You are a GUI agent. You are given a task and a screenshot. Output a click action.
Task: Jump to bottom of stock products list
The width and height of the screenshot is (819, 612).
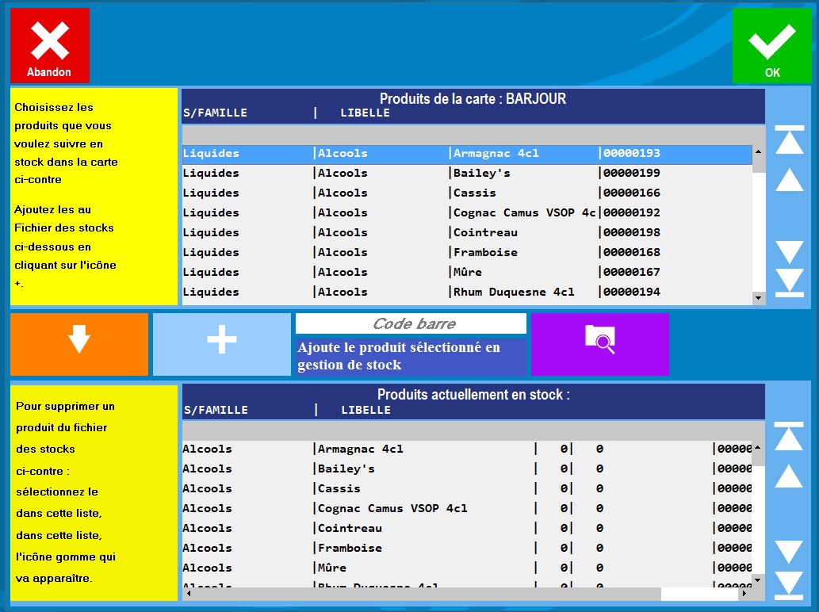click(x=788, y=585)
